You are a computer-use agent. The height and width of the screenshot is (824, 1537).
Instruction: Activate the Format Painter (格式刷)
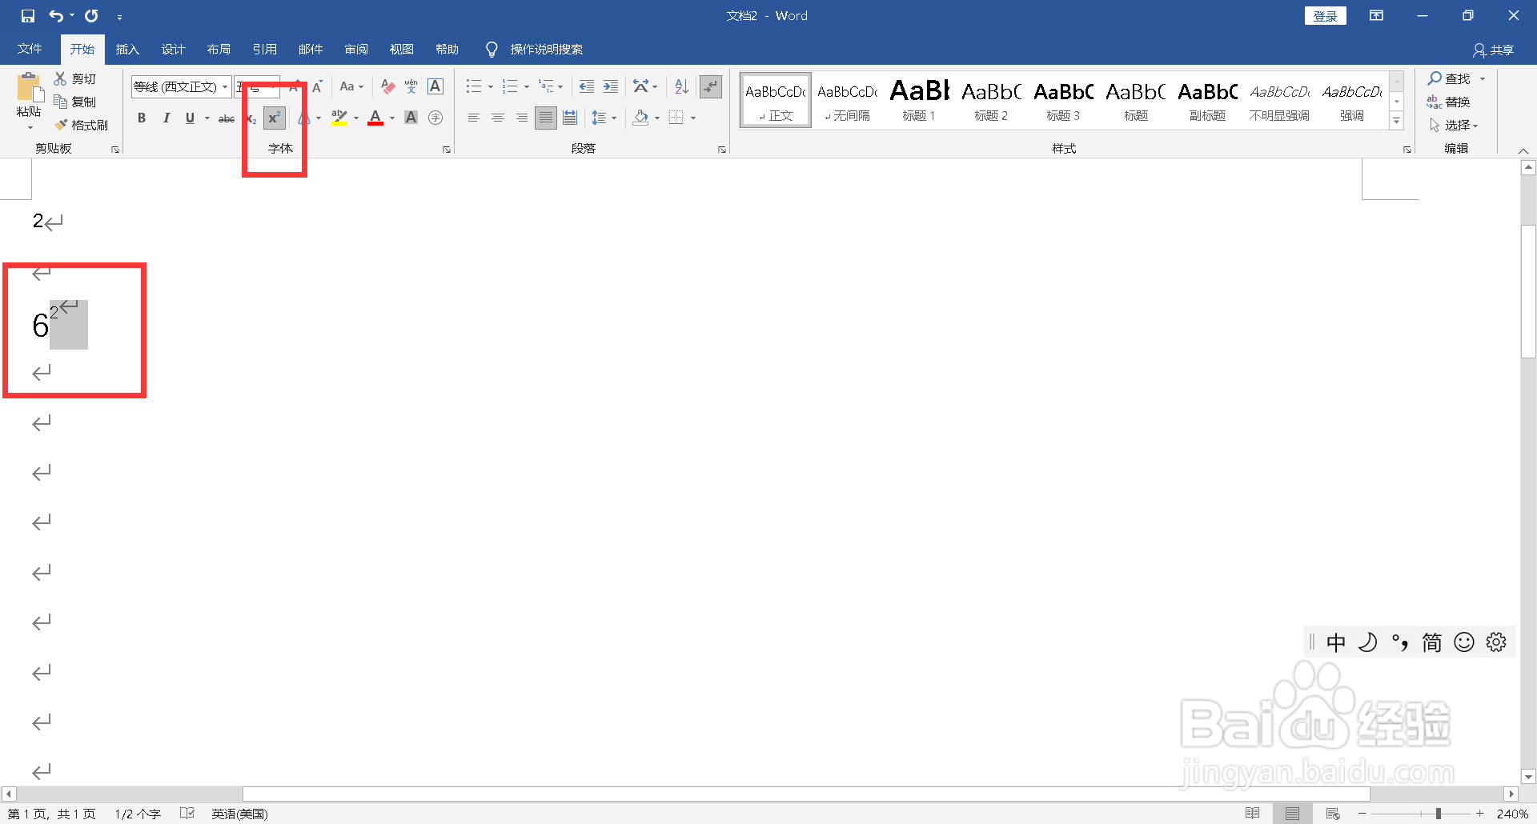[81, 125]
